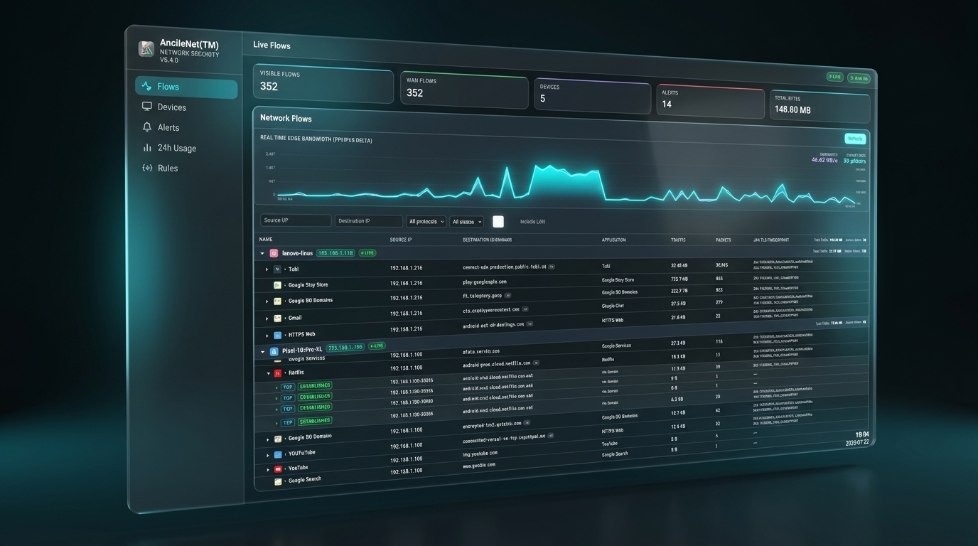Click info badge beside the tobi destination domain
The height and width of the screenshot is (546, 978).
[x=552, y=267]
